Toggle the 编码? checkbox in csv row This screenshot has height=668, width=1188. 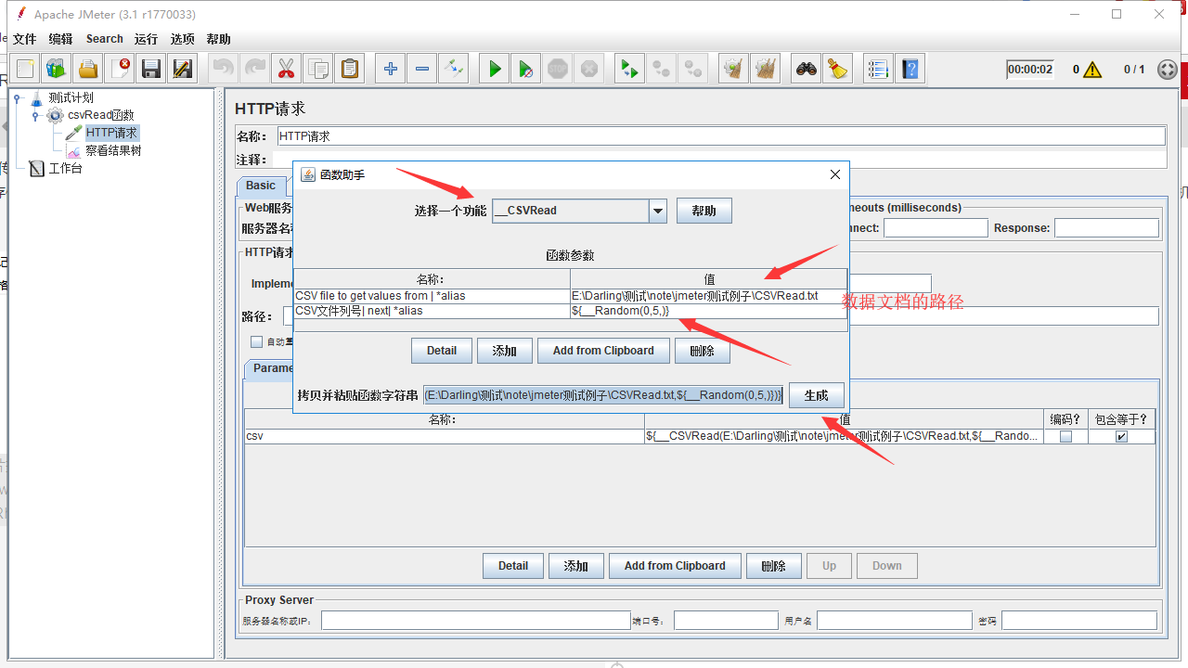click(x=1065, y=436)
